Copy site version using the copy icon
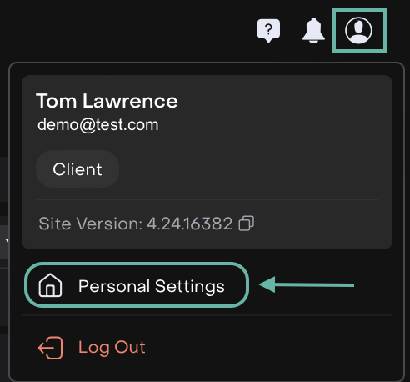Screen dimensions: 410x382 (x=246, y=224)
